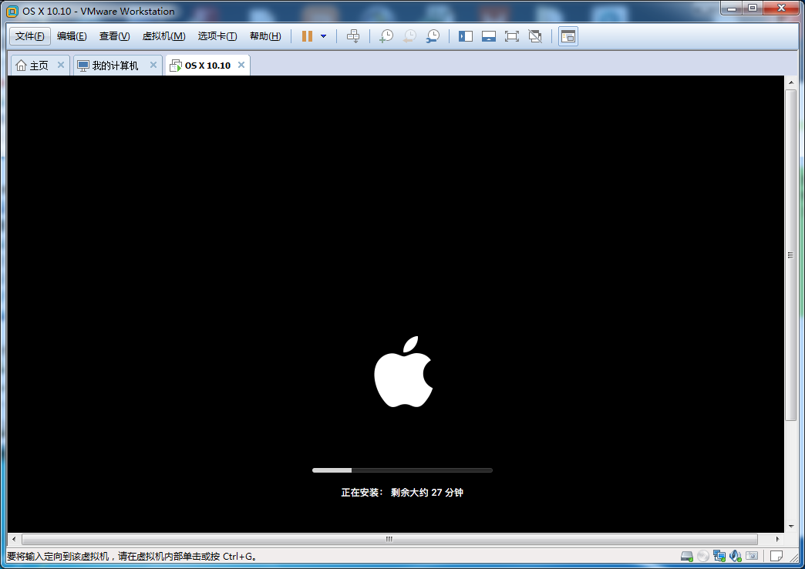Screen dimensions: 805x569
Task: Open the 查看(V) menu
Action: (114, 36)
